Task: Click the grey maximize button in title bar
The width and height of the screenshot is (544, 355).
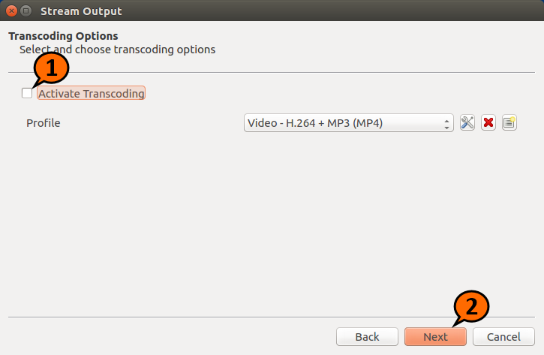Action: tap(26, 11)
